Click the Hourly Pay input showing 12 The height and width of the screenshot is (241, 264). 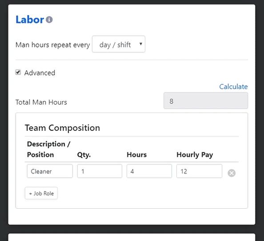tap(200, 171)
